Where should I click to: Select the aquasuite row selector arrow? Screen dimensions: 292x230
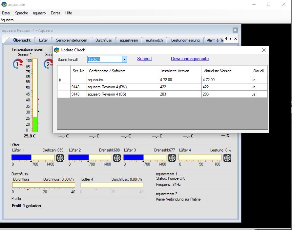coord(60,80)
